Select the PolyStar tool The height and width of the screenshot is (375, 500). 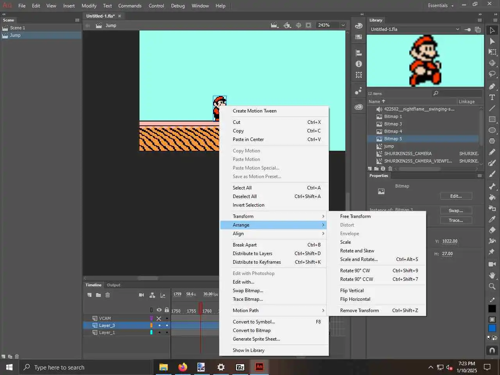pyautogui.click(x=492, y=141)
